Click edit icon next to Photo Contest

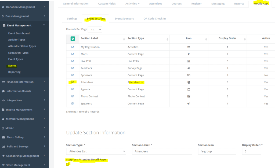[73, 96]
